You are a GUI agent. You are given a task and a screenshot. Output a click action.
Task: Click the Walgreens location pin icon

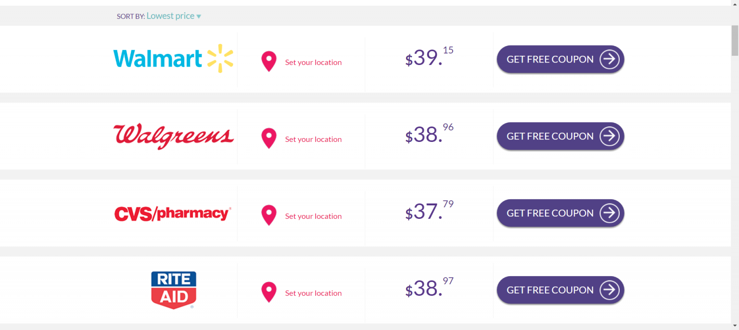pos(268,139)
